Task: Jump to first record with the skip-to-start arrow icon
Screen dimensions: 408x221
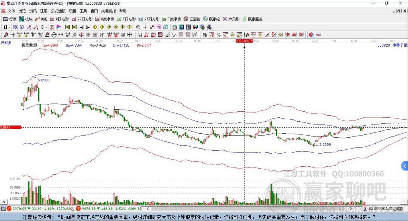Action: [x=67, y=27]
